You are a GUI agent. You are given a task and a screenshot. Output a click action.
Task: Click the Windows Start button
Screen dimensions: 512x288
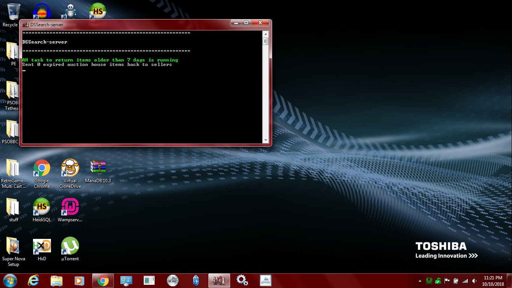coord(10,280)
